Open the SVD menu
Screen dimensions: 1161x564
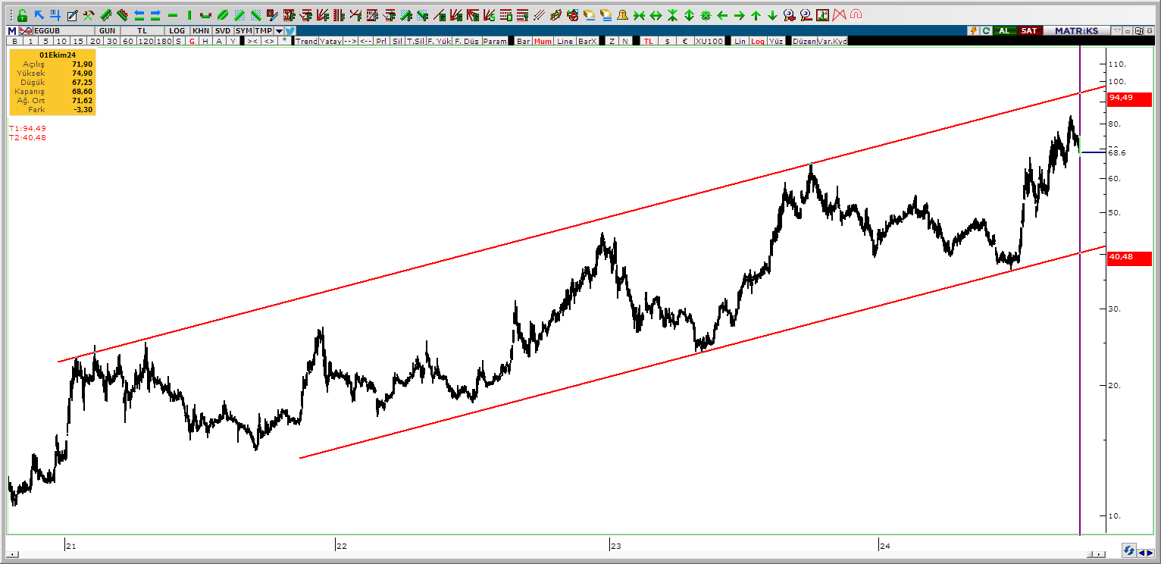pyautogui.click(x=223, y=30)
